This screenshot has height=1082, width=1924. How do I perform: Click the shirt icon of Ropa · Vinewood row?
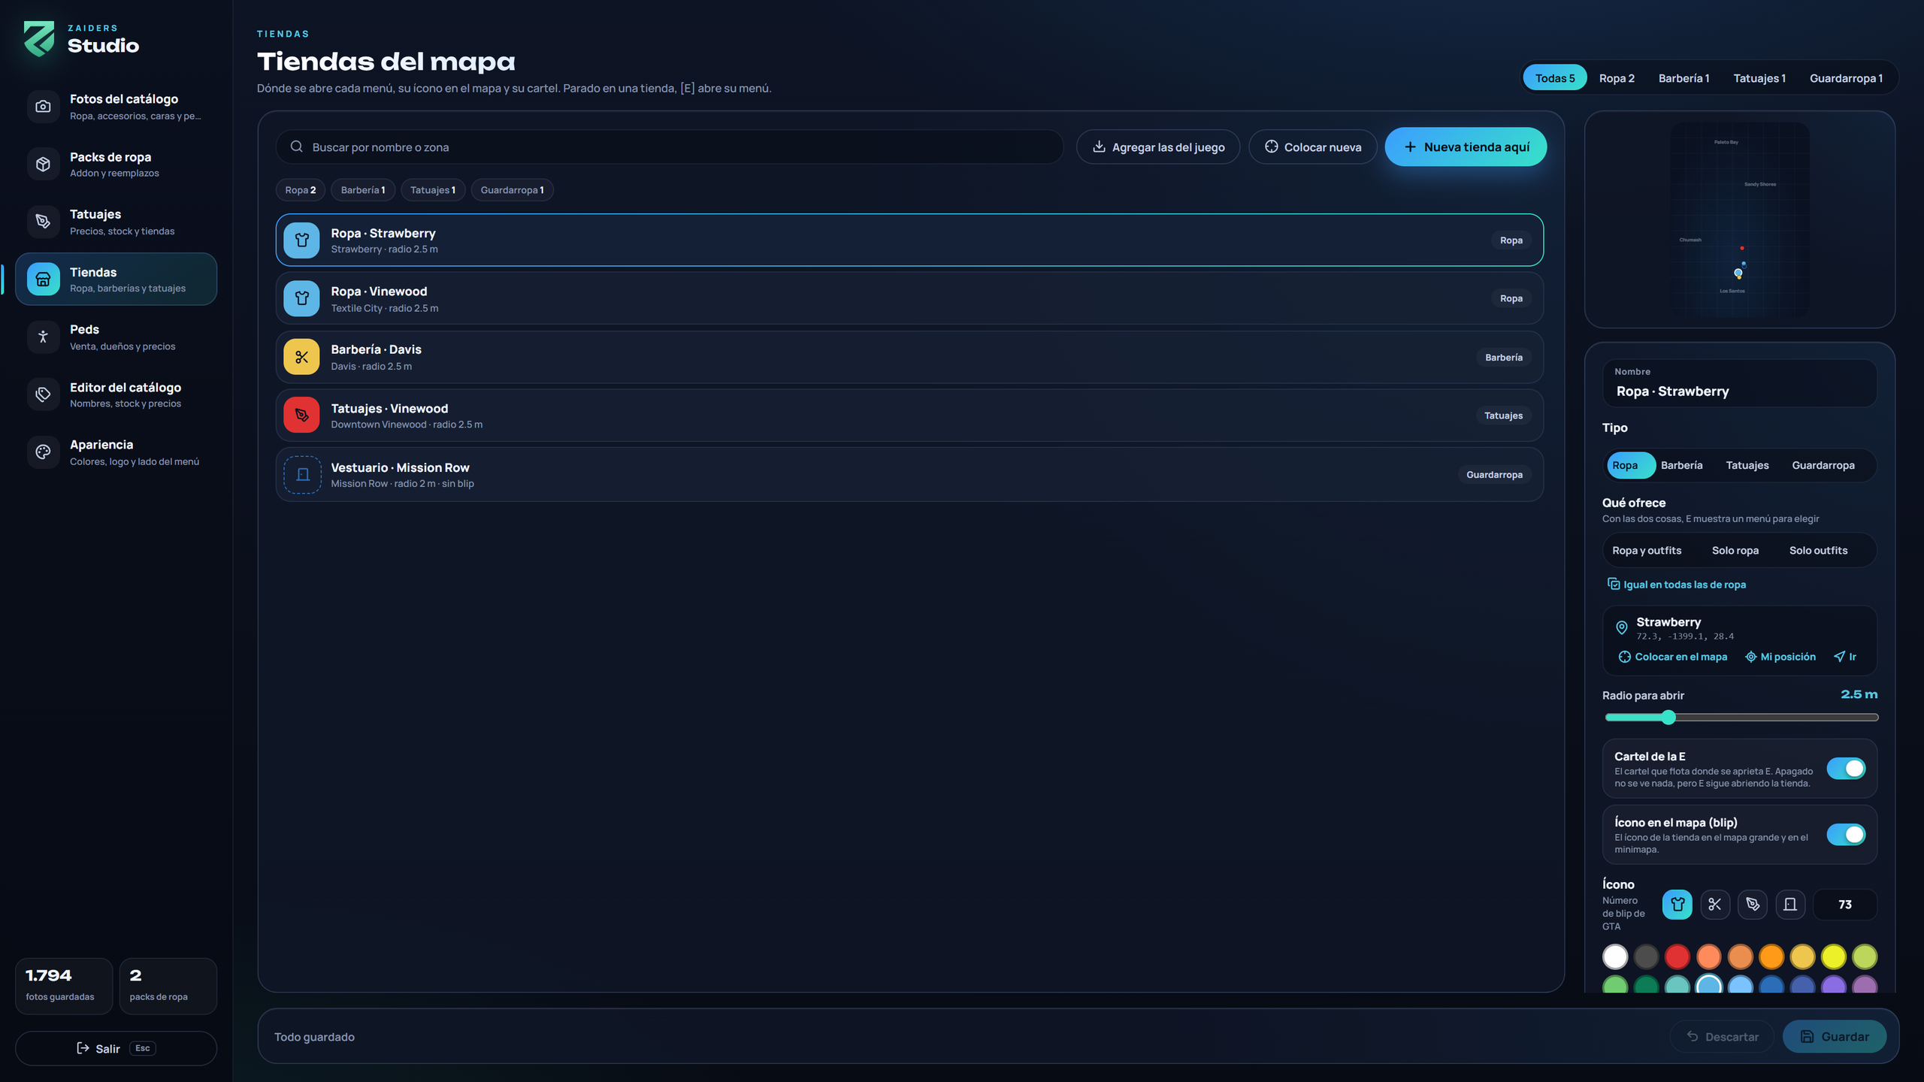301,298
